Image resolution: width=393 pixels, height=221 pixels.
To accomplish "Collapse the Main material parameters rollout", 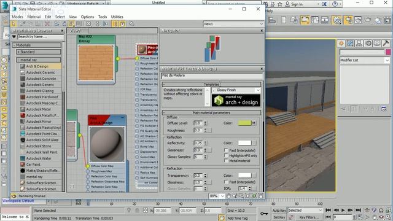I will (211, 113).
